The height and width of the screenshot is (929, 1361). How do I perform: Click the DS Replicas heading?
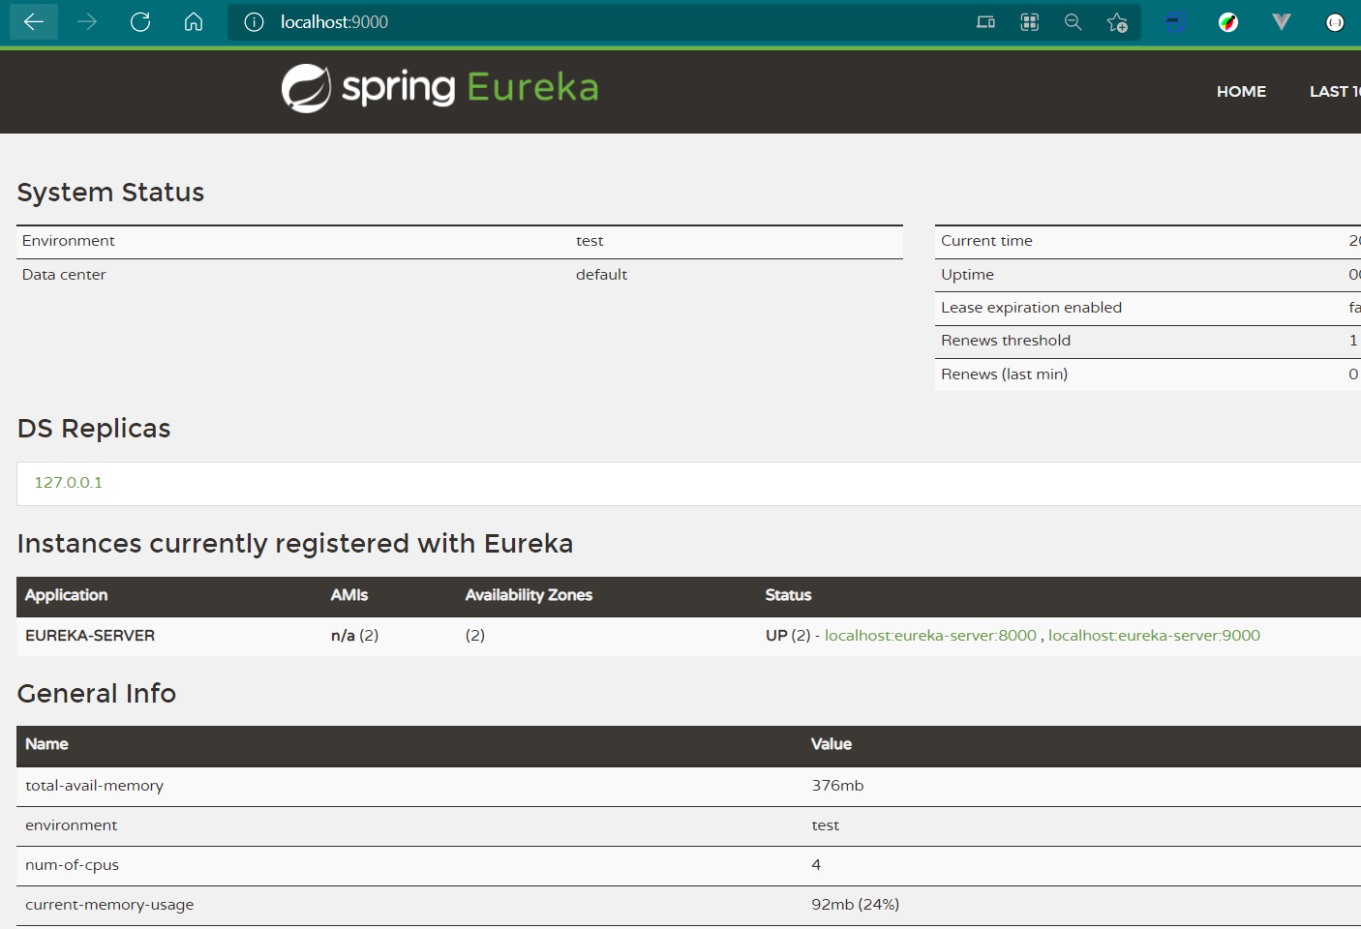coord(94,428)
